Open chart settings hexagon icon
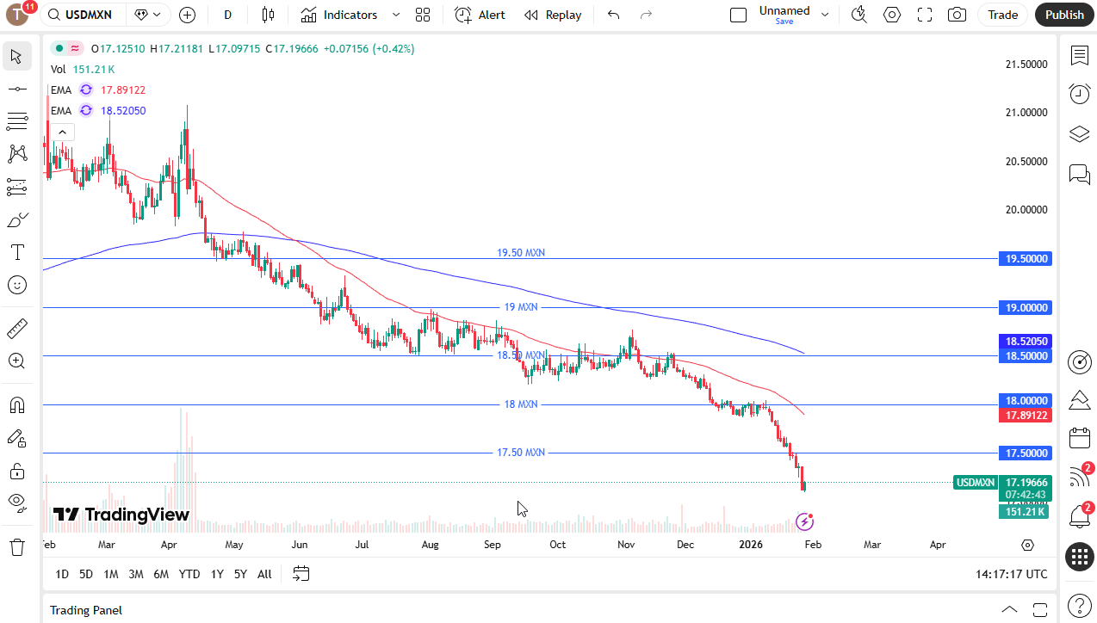 (x=891, y=15)
